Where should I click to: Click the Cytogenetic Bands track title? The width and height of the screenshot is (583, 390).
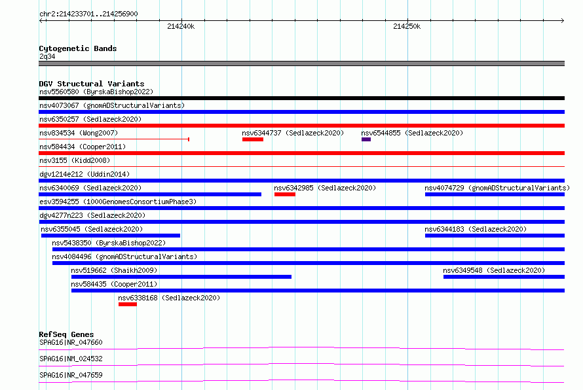point(78,48)
